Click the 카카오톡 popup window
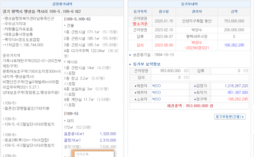Image resolution: width=254 pixels, height=157 pixels. point(94,154)
